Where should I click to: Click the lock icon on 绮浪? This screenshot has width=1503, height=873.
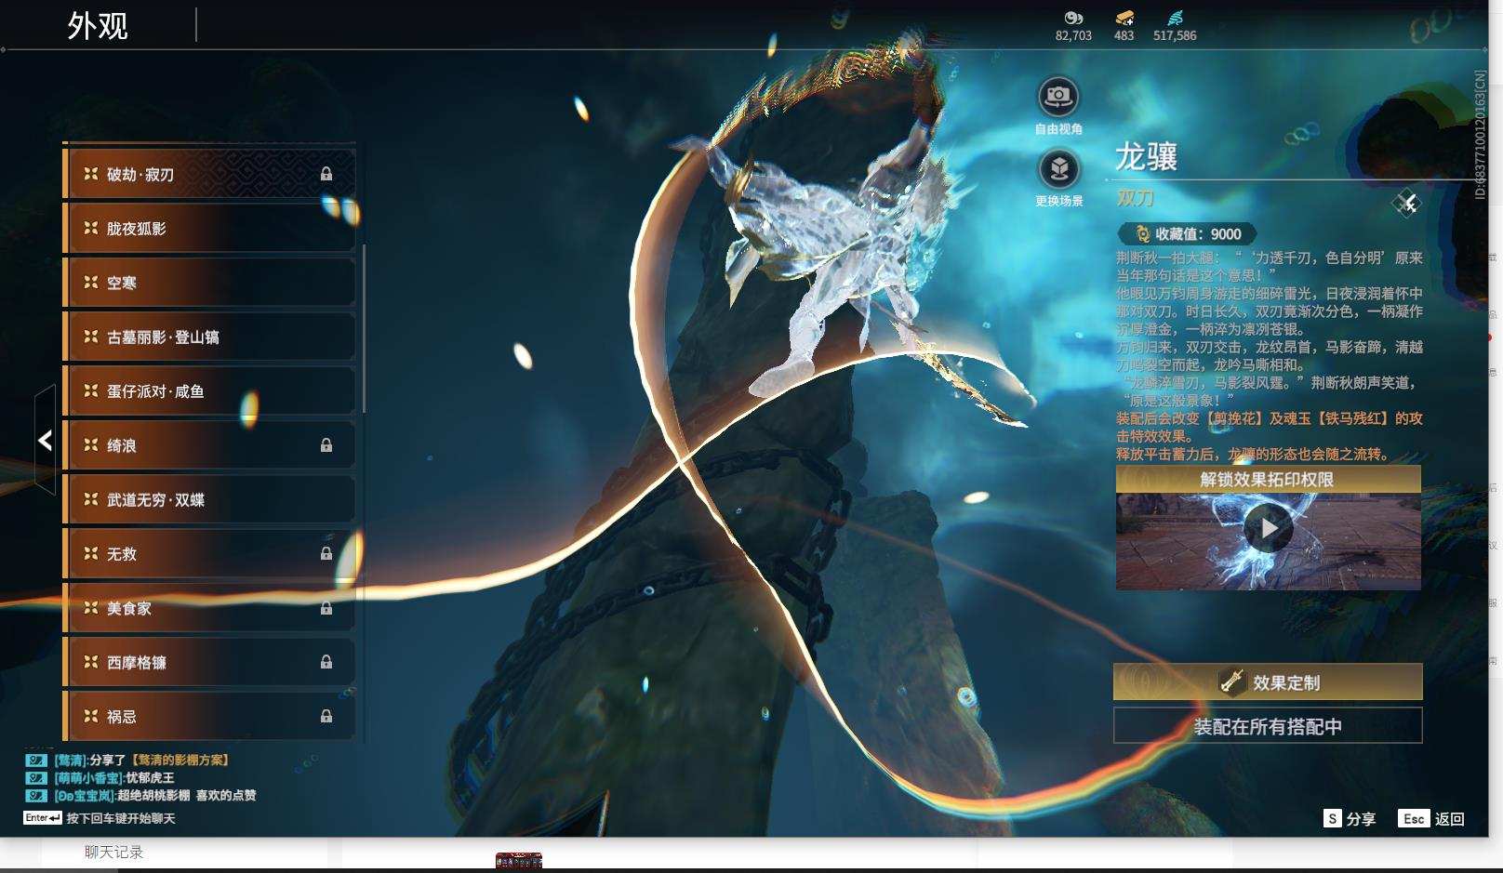[326, 445]
